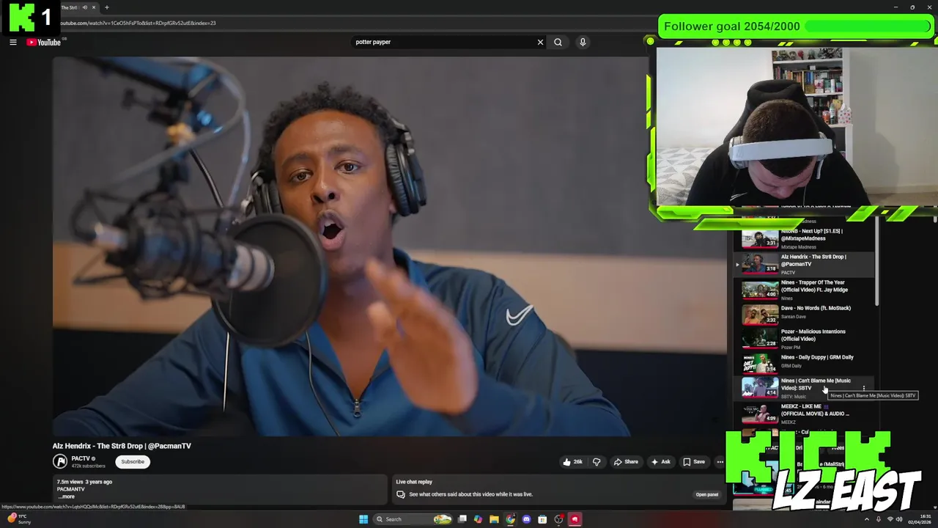Mute the browser tab audio icon

point(85,7)
